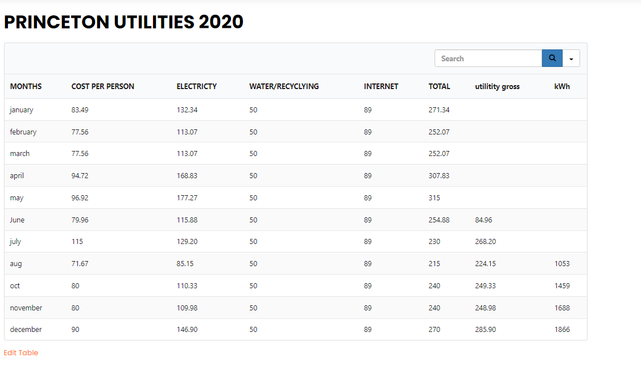Select the january row label
Screen dimensions: 641x366
click(x=22, y=110)
